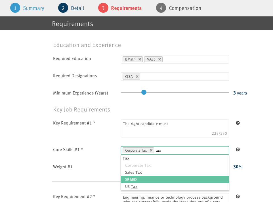The width and height of the screenshot is (273, 202).
Task: Click the disabled Corporate Tax suggestion
Action: (175, 166)
